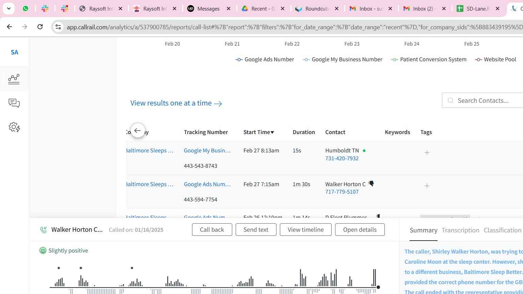This screenshot has height=294, width=523.
Task: Click tracking number 443-543-8743
Action: 200,166
